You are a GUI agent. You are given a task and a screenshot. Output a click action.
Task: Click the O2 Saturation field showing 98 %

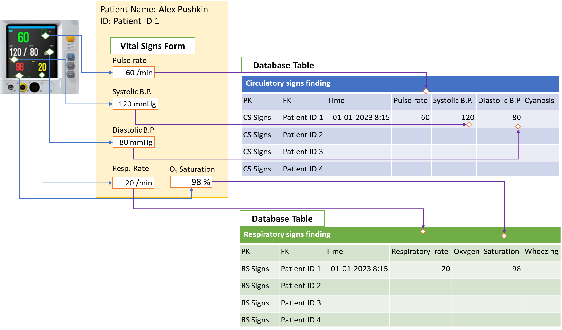tap(191, 182)
